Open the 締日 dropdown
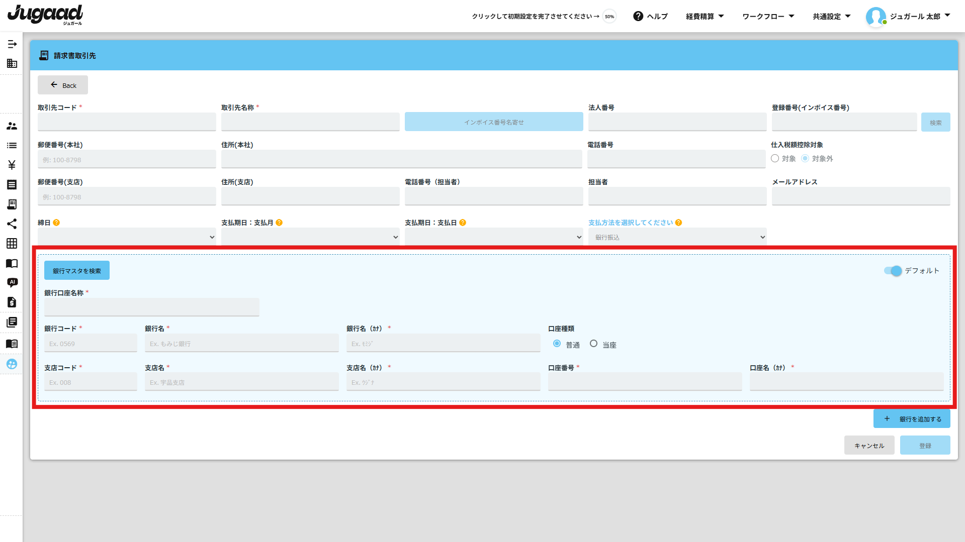The image size is (965, 542). coord(127,237)
